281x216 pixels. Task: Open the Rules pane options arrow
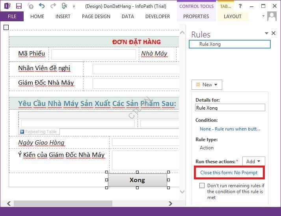266,34
